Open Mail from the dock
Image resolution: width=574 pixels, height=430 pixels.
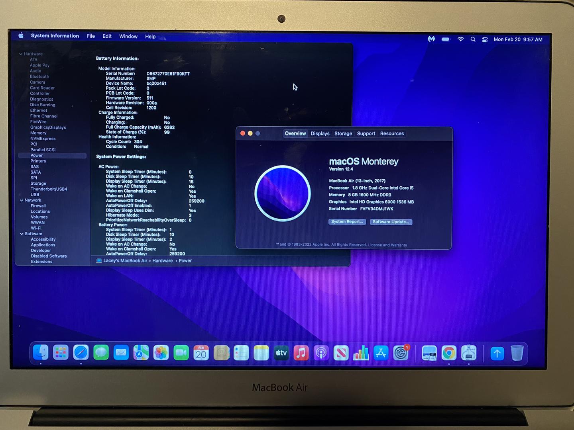tap(121, 352)
